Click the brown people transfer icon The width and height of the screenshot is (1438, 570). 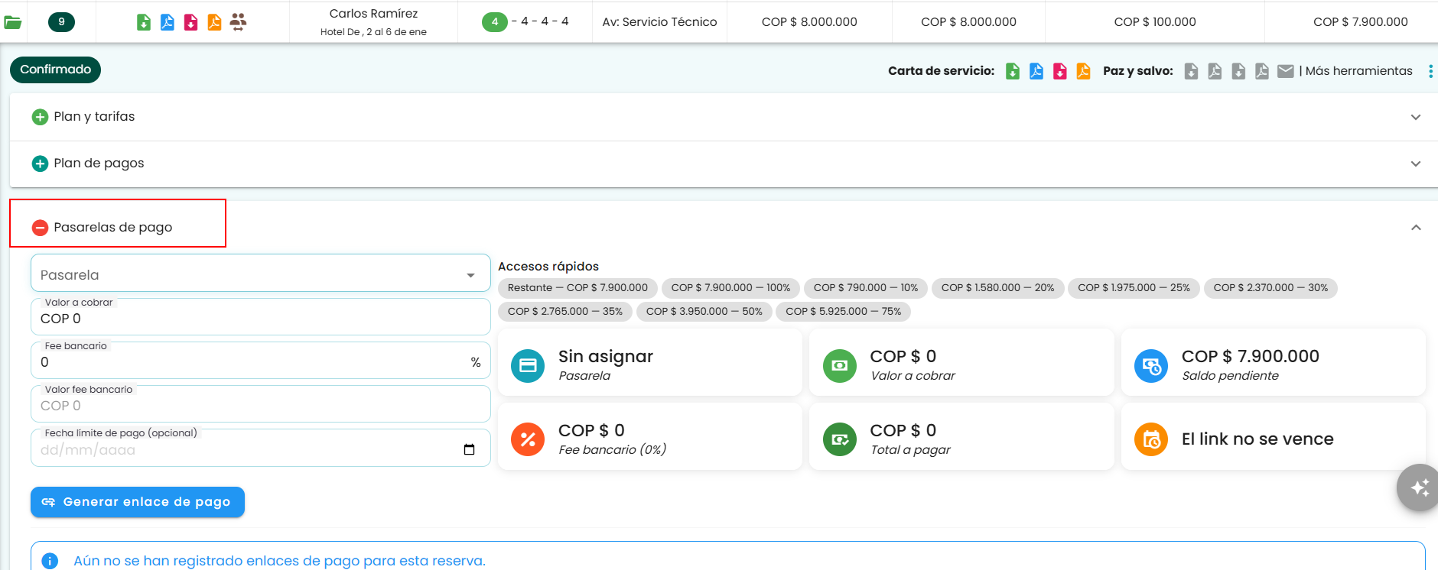tap(239, 22)
